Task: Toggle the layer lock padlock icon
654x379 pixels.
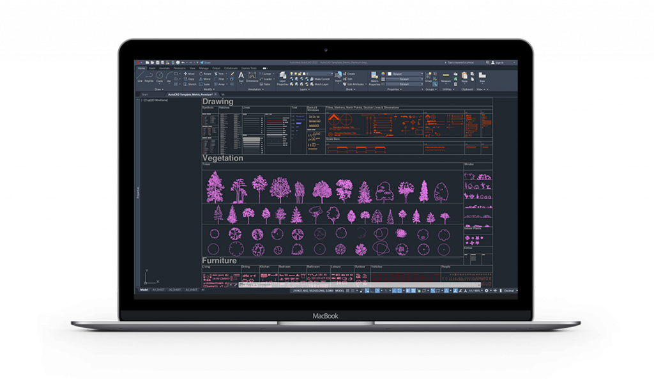Action: point(300,73)
